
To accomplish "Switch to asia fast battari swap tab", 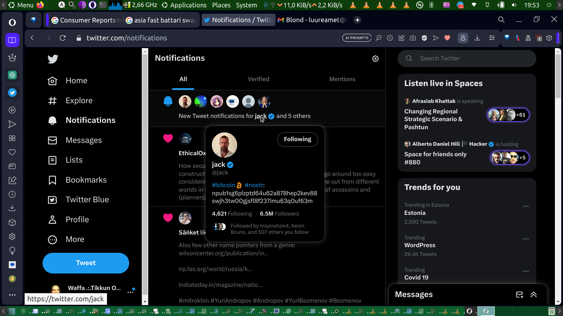I will tap(160, 20).
